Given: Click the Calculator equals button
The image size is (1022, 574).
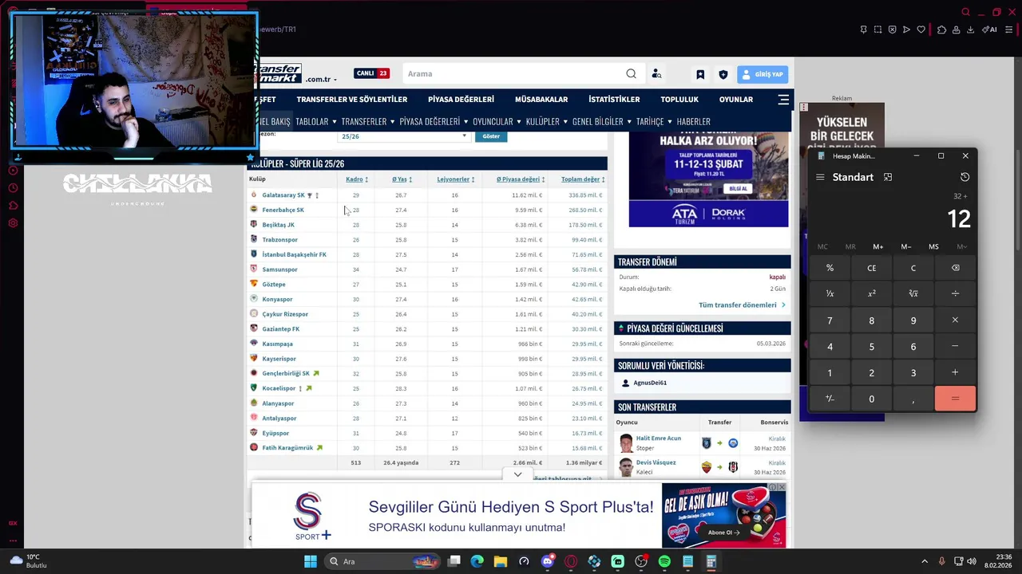Looking at the screenshot, I should (955, 399).
